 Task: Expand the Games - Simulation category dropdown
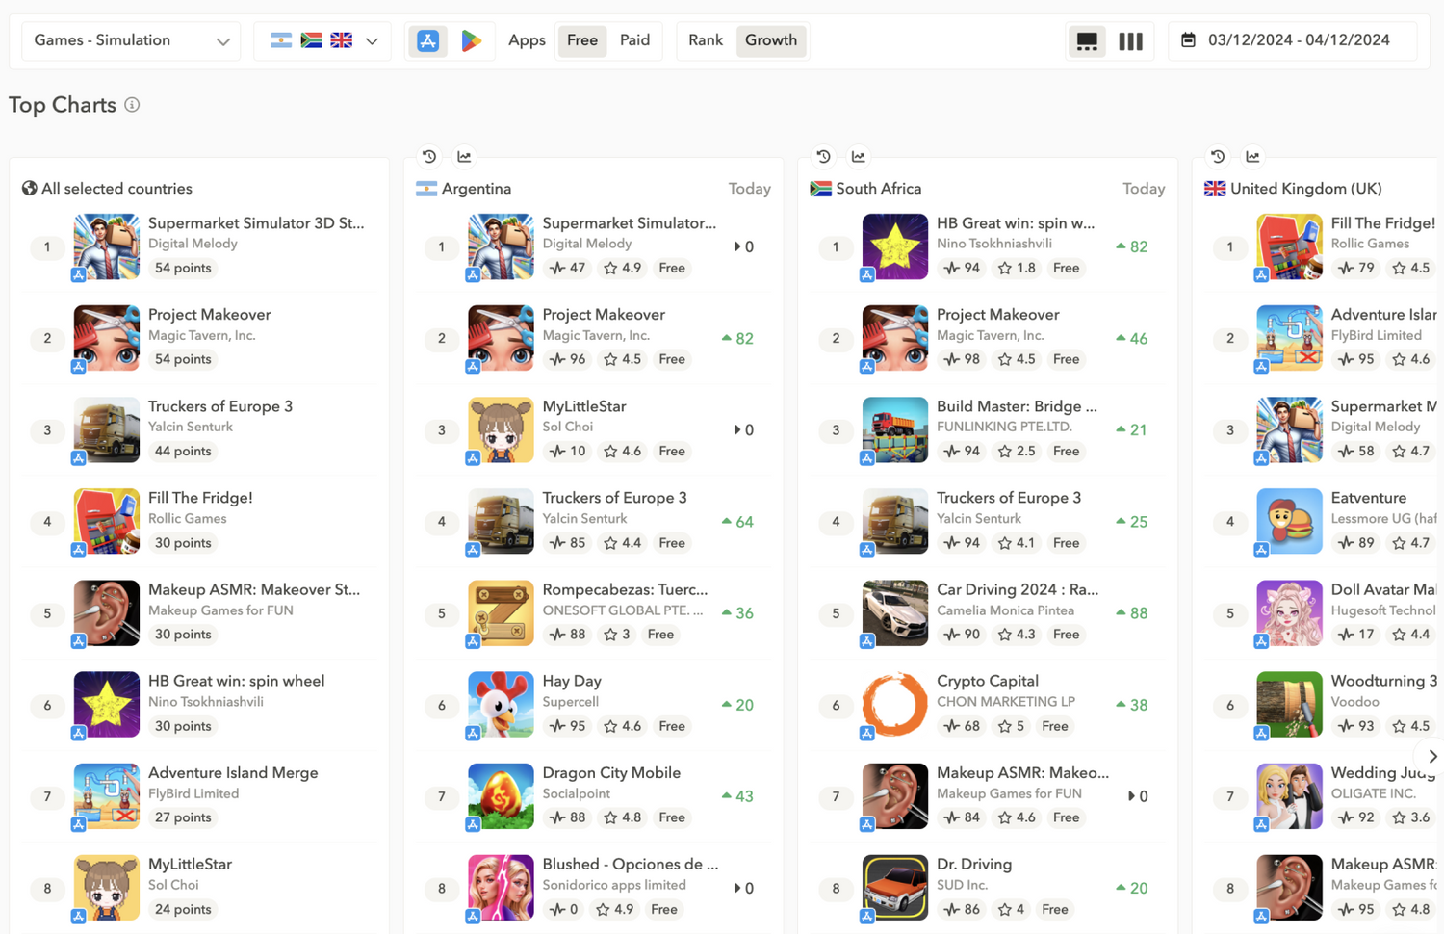click(131, 40)
